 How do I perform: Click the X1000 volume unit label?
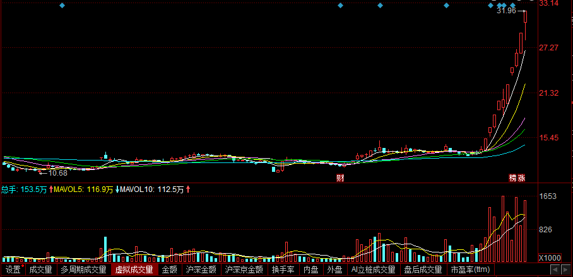click(x=550, y=258)
